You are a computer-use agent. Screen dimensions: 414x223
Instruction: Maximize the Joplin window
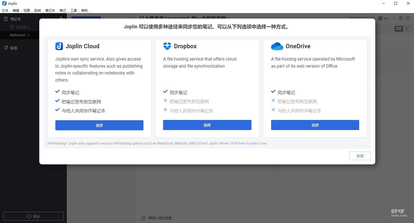tap(396, 3)
